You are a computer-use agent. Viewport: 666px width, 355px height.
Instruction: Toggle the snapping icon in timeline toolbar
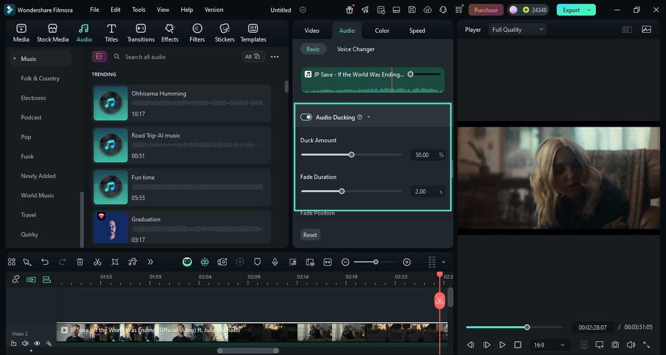[204, 262]
